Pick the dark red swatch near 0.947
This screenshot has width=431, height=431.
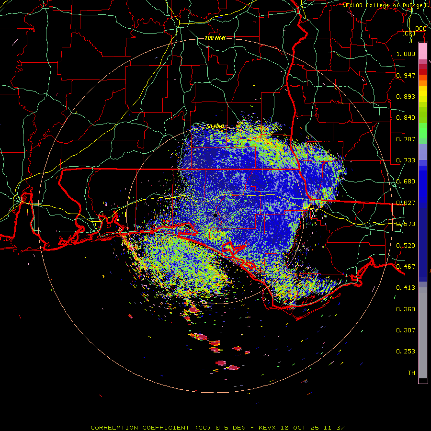[x=423, y=72]
